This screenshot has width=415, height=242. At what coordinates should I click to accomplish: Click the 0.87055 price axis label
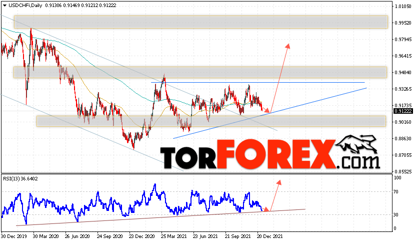point(403,155)
